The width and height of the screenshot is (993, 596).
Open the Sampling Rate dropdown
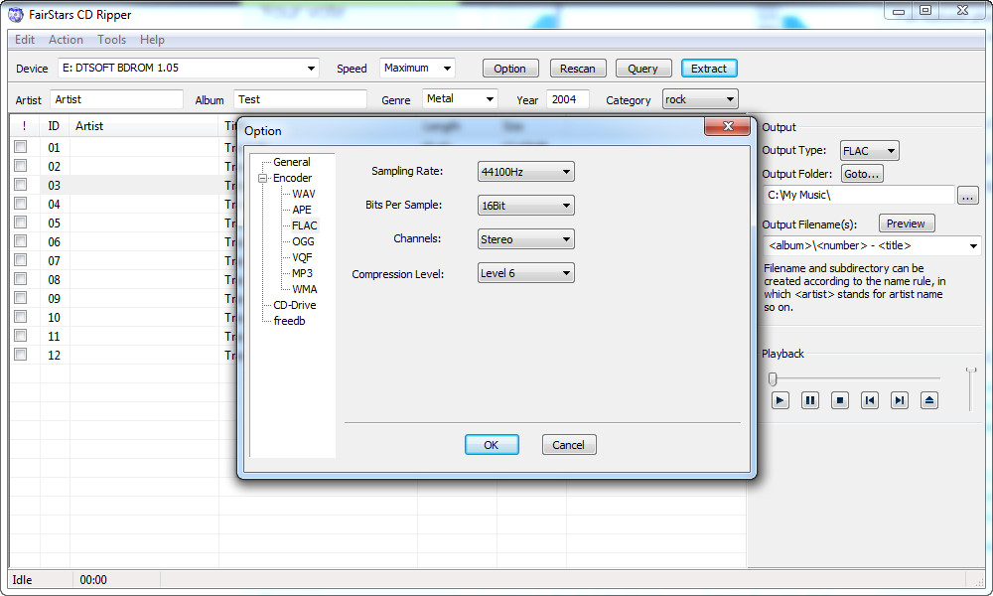525,172
